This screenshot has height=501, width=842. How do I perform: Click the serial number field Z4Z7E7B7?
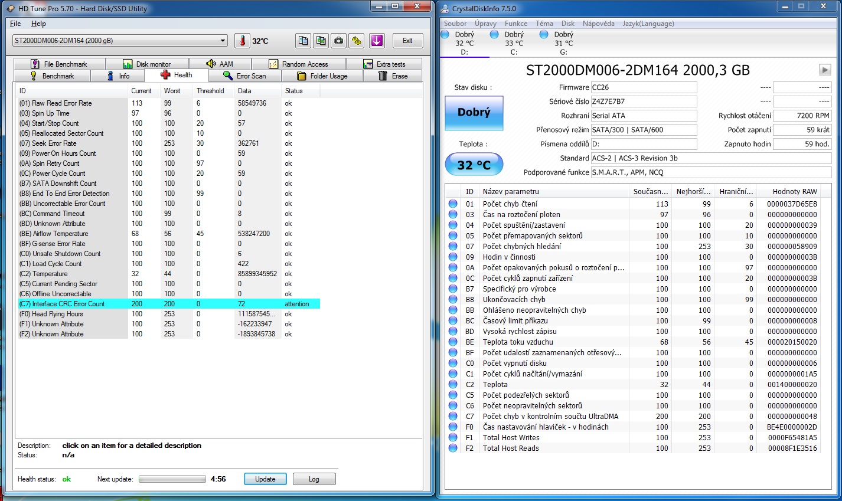coord(644,101)
